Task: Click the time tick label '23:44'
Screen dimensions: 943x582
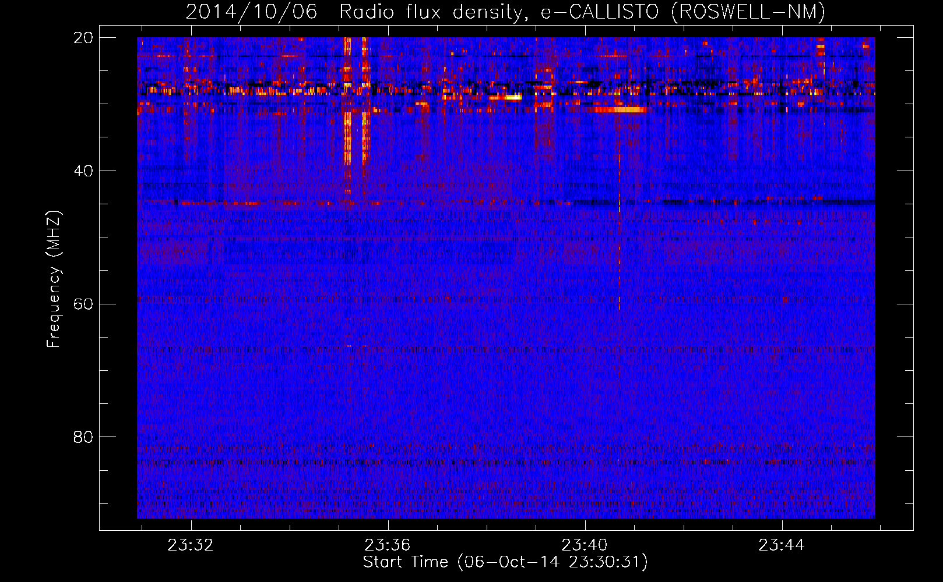Action: [x=781, y=545]
